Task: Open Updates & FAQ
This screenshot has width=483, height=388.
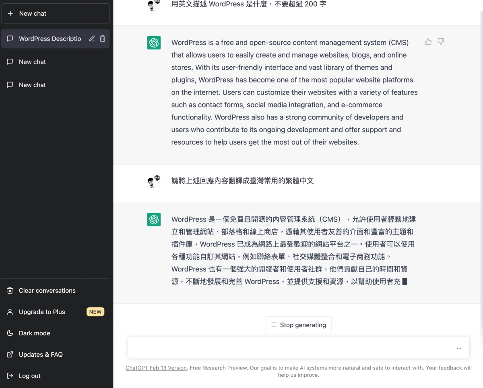Action: [56, 354]
